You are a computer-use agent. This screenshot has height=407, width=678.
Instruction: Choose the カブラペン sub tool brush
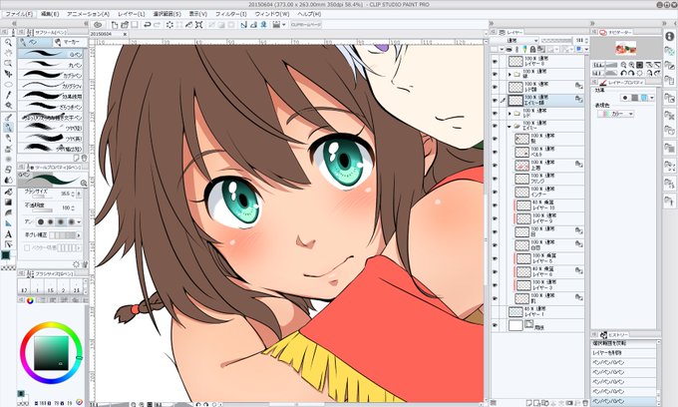(50, 75)
